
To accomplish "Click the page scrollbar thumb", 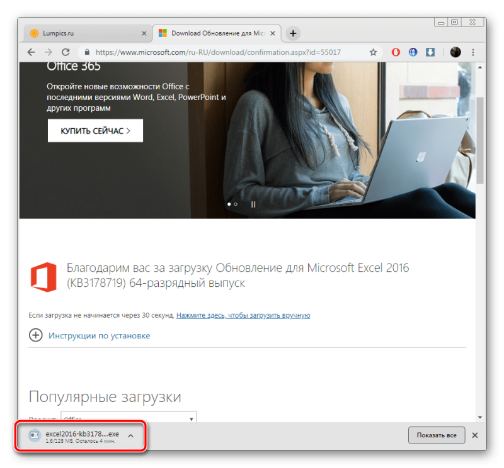I will point(480,140).
